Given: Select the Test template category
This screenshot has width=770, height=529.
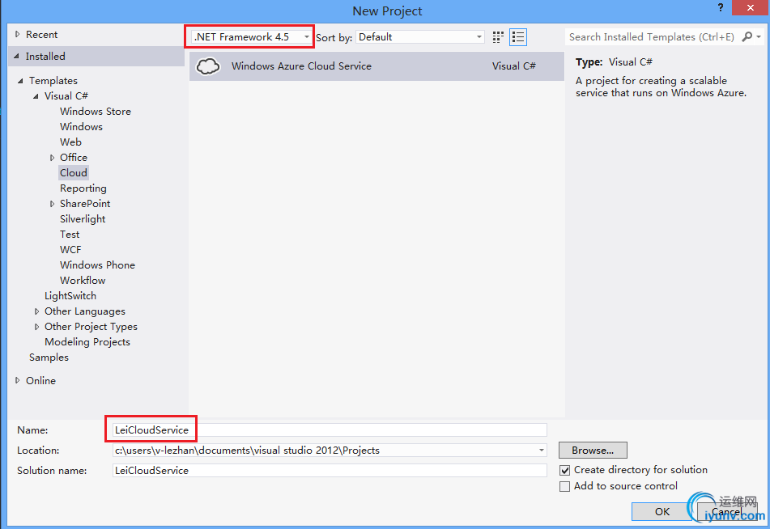Looking at the screenshot, I should [x=70, y=234].
